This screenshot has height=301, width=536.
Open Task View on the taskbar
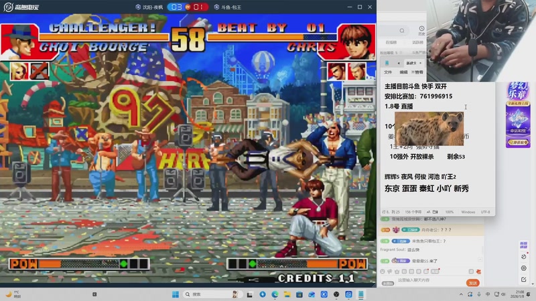pyautogui.click(x=250, y=294)
